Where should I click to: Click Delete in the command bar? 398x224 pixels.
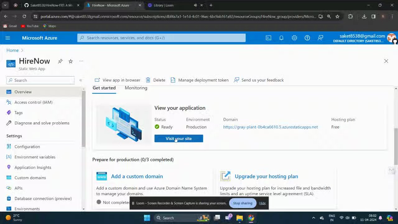[155, 80]
